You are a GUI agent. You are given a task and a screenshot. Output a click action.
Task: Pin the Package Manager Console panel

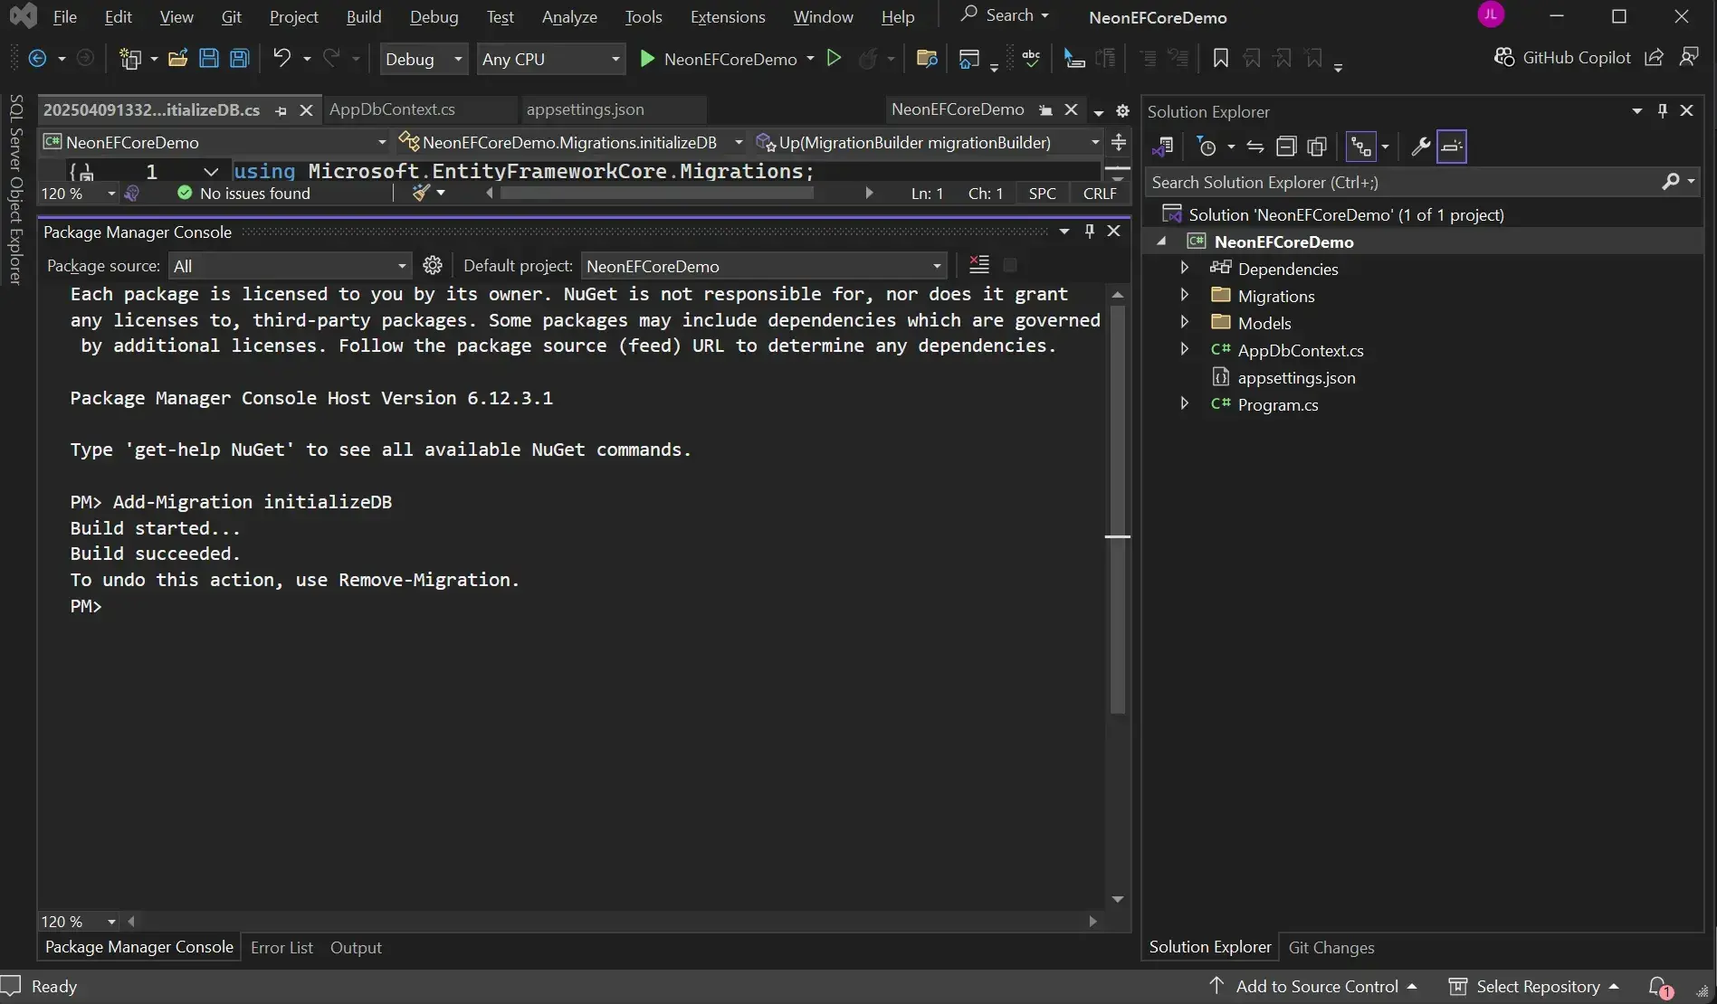click(x=1090, y=232)
